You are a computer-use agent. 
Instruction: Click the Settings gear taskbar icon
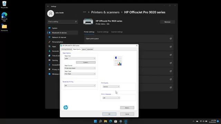point(121,121)
